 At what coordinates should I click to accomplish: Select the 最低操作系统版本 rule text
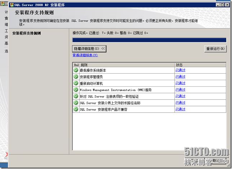tap(93, 70)
